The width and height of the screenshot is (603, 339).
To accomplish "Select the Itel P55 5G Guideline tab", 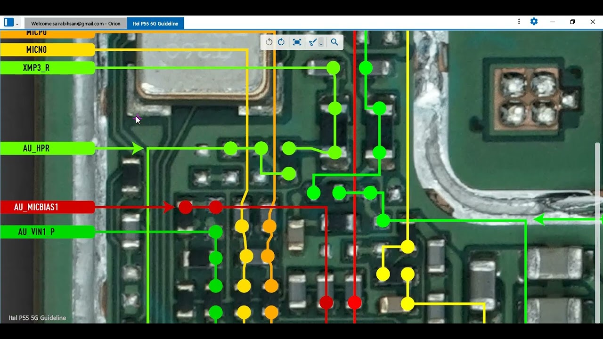I will [155, 24].
